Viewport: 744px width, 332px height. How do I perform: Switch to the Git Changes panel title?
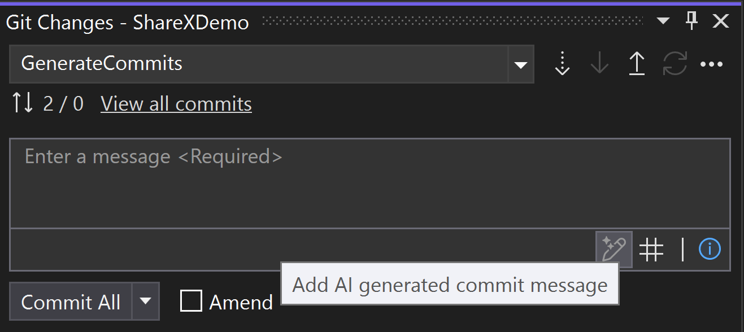point(127,23)
